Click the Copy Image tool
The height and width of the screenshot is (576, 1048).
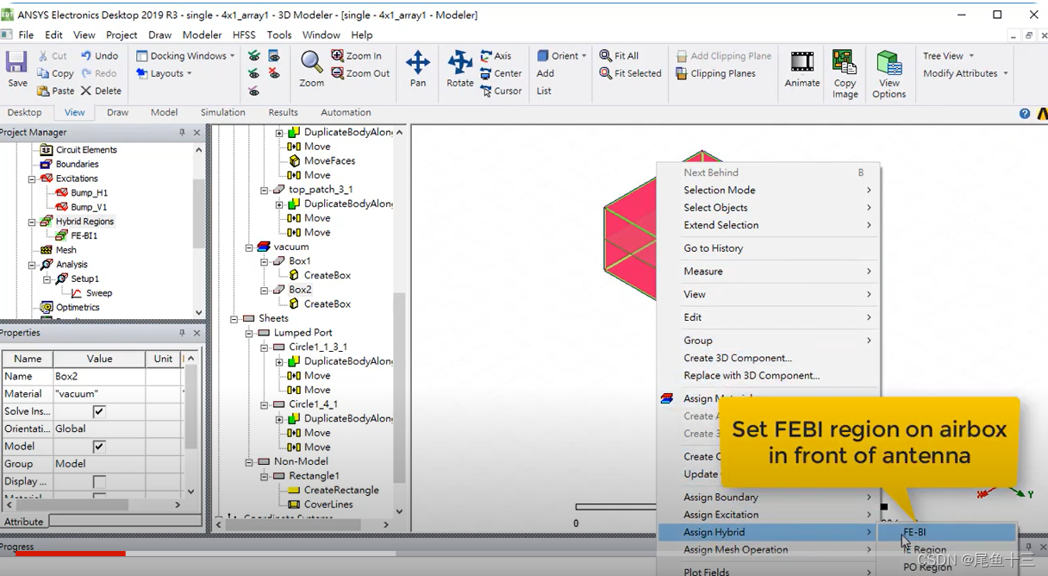click(x=845, y=74)
